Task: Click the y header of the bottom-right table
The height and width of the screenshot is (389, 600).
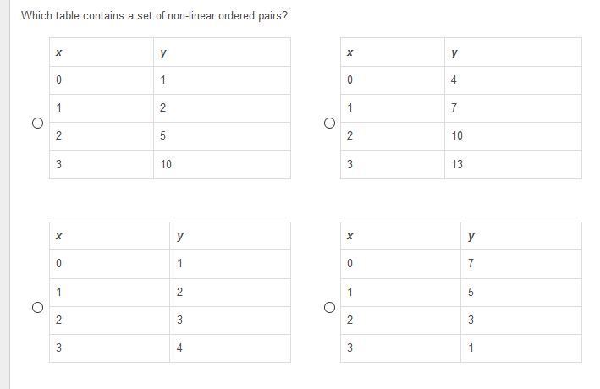Action: pyautogui.click(x=471, y=237)
